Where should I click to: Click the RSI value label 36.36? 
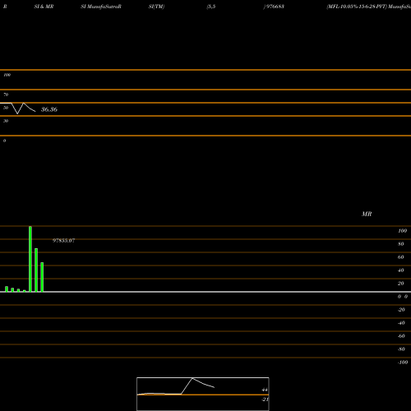[x=49, y=109]
